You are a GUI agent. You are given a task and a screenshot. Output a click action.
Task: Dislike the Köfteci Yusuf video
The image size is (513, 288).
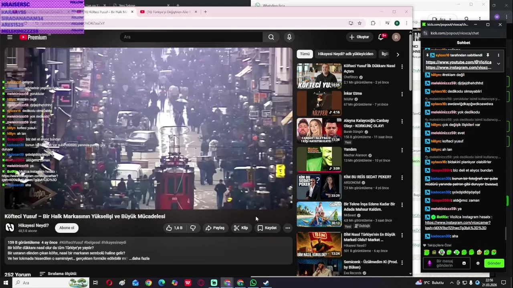point(193,228)
